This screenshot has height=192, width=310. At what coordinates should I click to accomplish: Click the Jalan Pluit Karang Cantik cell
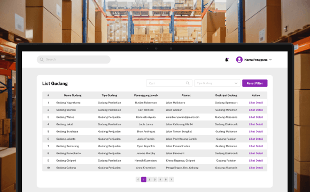(x=181, y=139)
